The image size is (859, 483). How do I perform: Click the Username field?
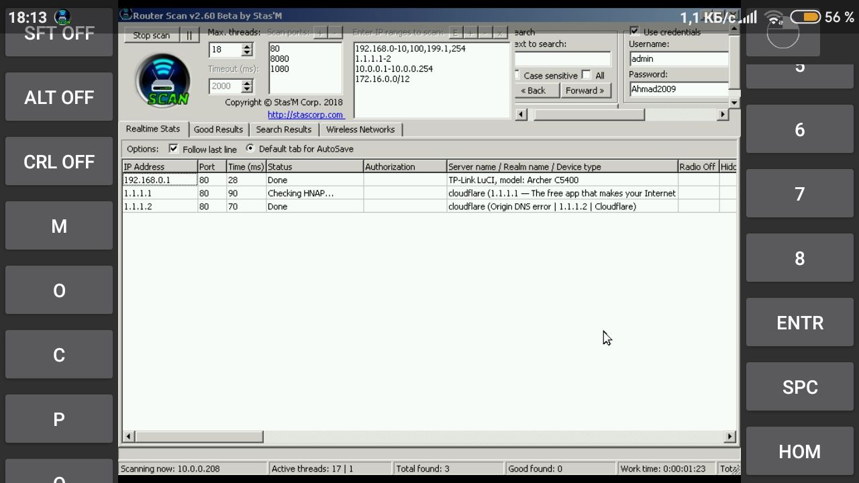click(x=678, y=58)
